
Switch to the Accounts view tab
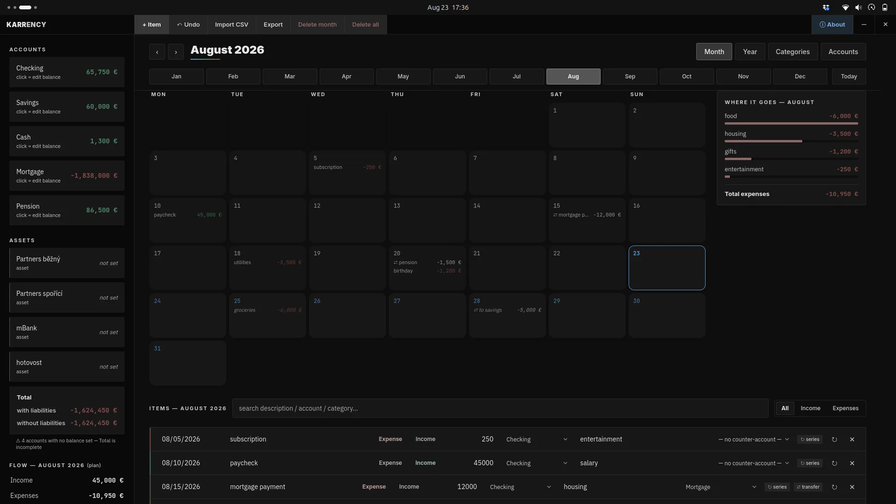(843, 52)
